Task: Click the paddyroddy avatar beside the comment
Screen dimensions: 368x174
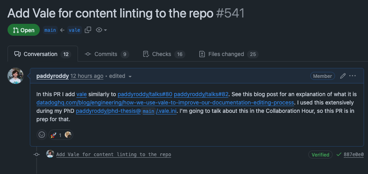Action: 16,76
